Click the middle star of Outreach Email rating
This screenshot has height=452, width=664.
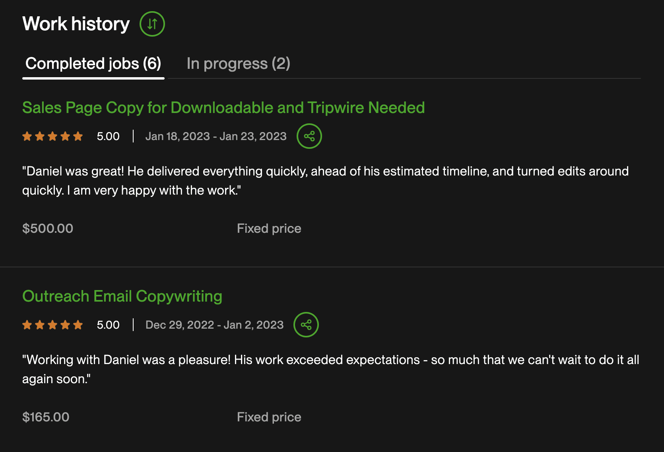coord(52,324)
